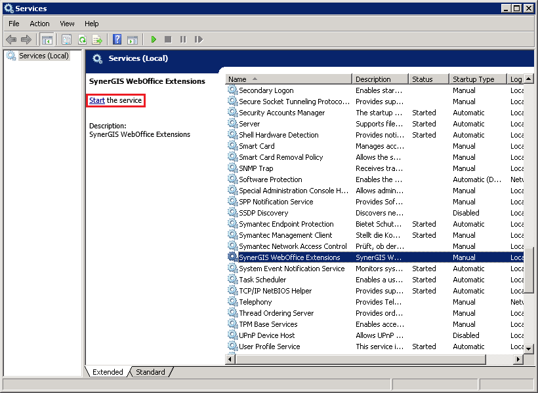Toggle the console tree visibility
Screen dimensions: 538x393
click(x=46, y=39)
